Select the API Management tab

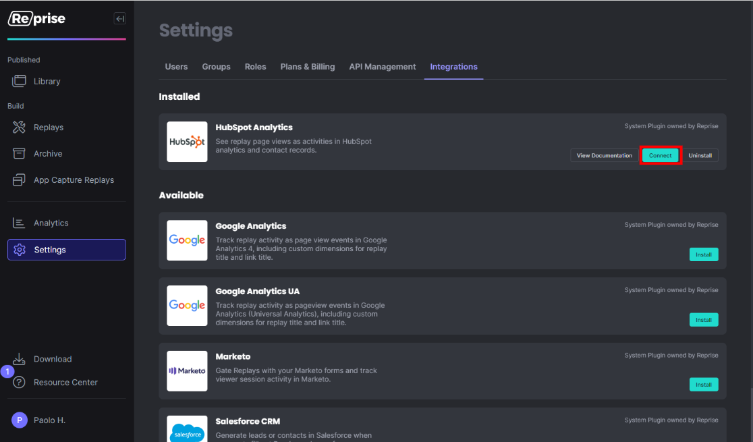pos(382,66)
